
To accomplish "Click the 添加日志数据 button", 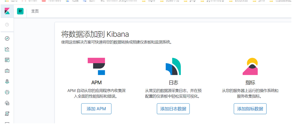I will click(173, 109).
